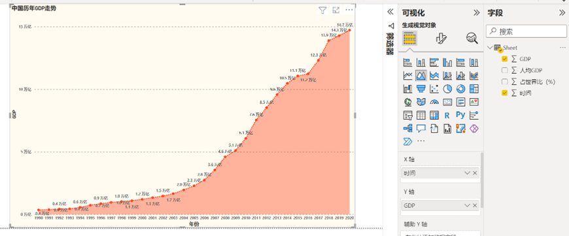569x236 pixels.
Task: Select the scatter chart visual
Action: click(x=434, y=88)
